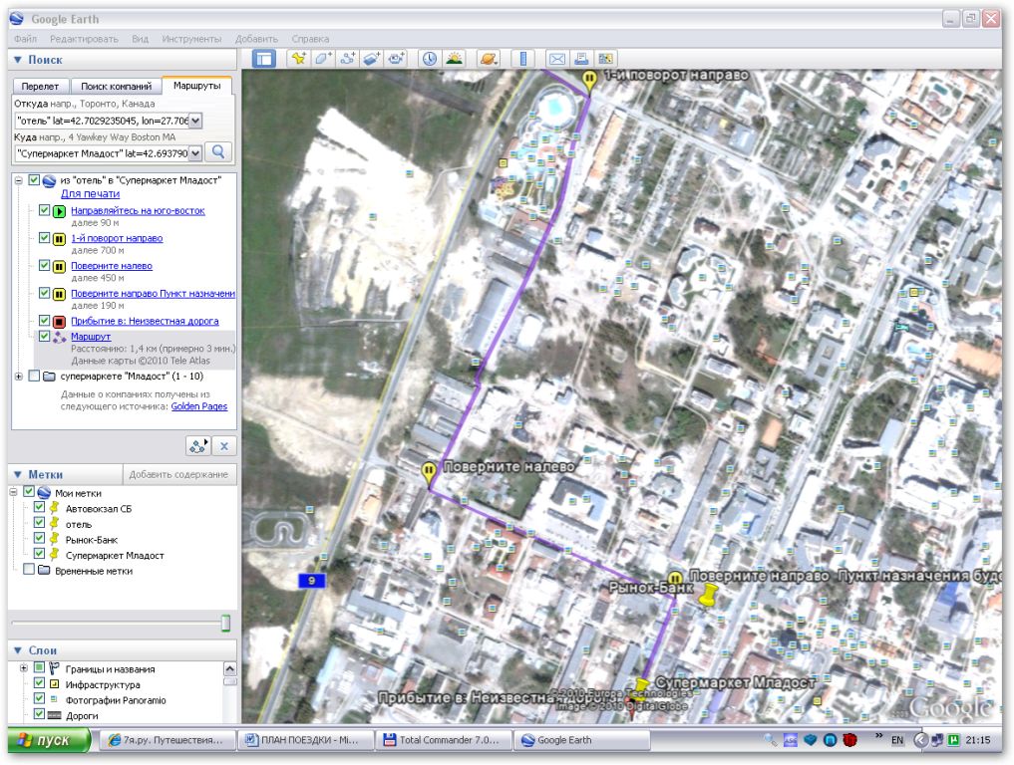Uncheck the 'отель' placemark checkbox

click(x=40, y=523)
